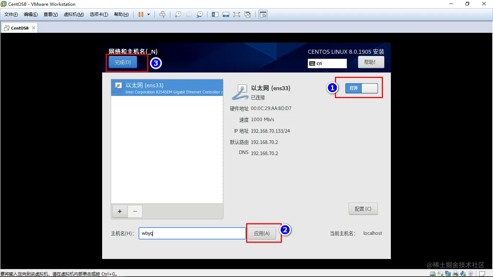The height and width of the screenshot is (277, 493).
Task: Click the 已连接 connected status text
Action: click(258, 97)
